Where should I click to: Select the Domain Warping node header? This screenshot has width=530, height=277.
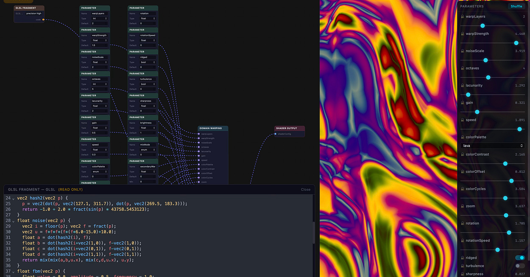pos(213,128)
